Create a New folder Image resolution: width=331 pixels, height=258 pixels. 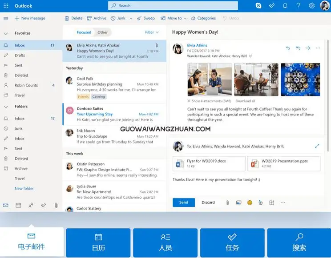coord(24,188)
